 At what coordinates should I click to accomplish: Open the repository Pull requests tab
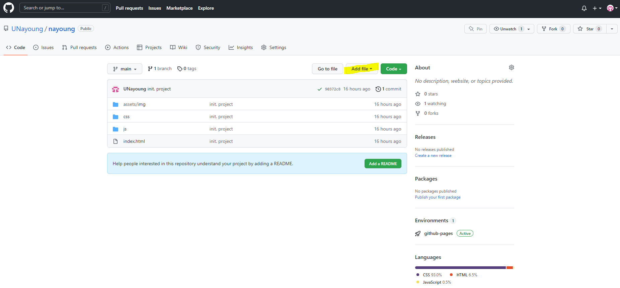pyautogui.click(x=79, y=47)
